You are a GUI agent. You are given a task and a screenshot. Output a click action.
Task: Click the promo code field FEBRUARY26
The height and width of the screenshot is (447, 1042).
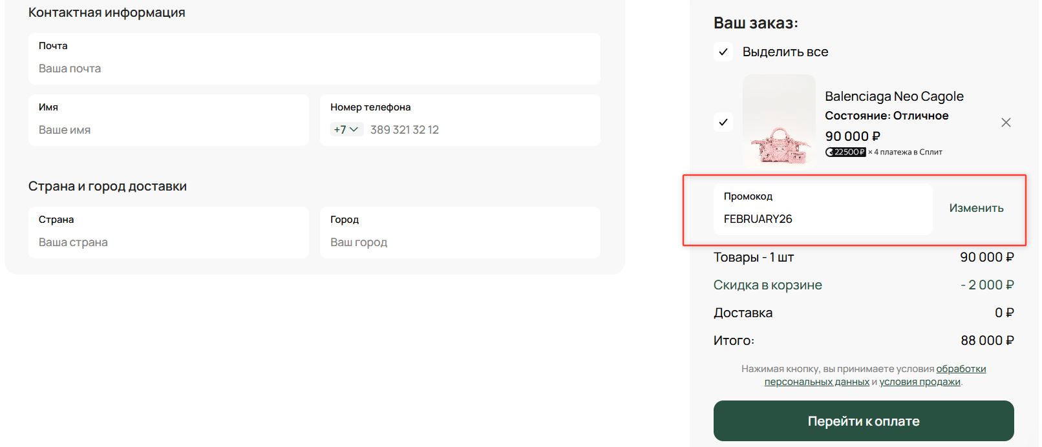(x=822, y=219)
